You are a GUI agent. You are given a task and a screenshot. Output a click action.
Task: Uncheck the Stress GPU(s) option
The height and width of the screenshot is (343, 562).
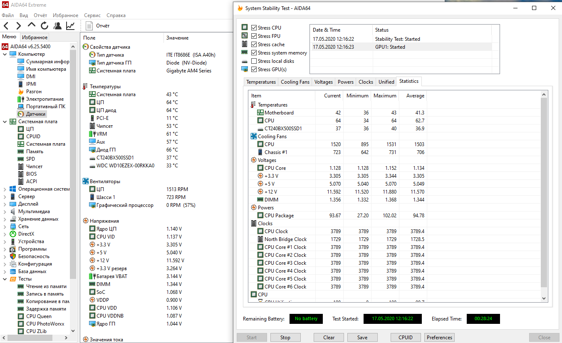pos(254,70)
